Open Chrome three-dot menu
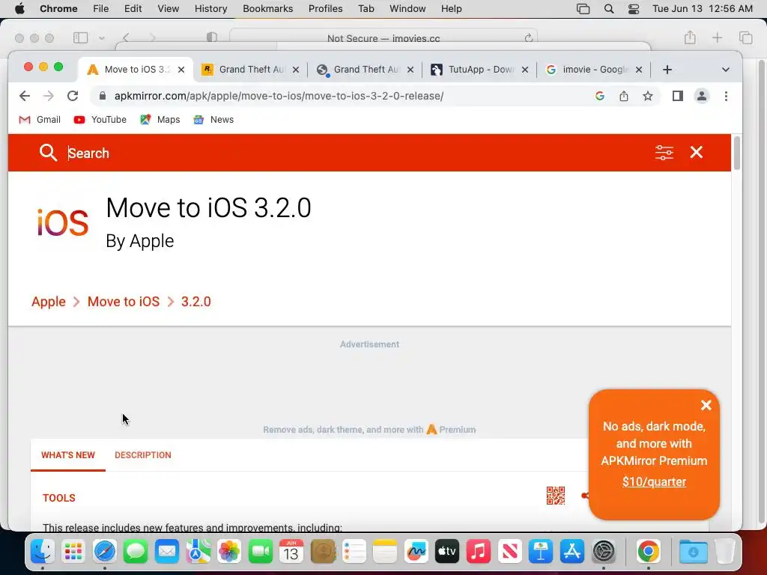Screen dimensions: 767x575 point(726,96)
